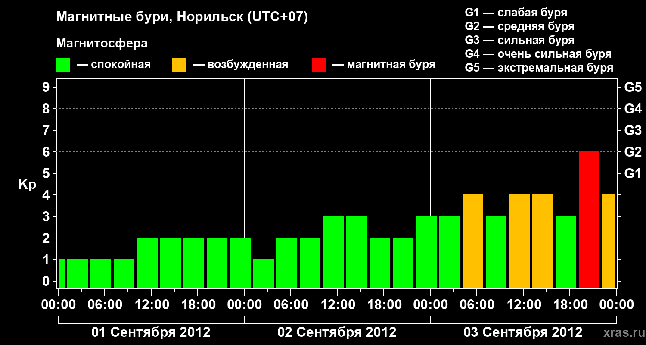
Task: Click the 'Kp' axis title
Action: click(x=27, y=185)
